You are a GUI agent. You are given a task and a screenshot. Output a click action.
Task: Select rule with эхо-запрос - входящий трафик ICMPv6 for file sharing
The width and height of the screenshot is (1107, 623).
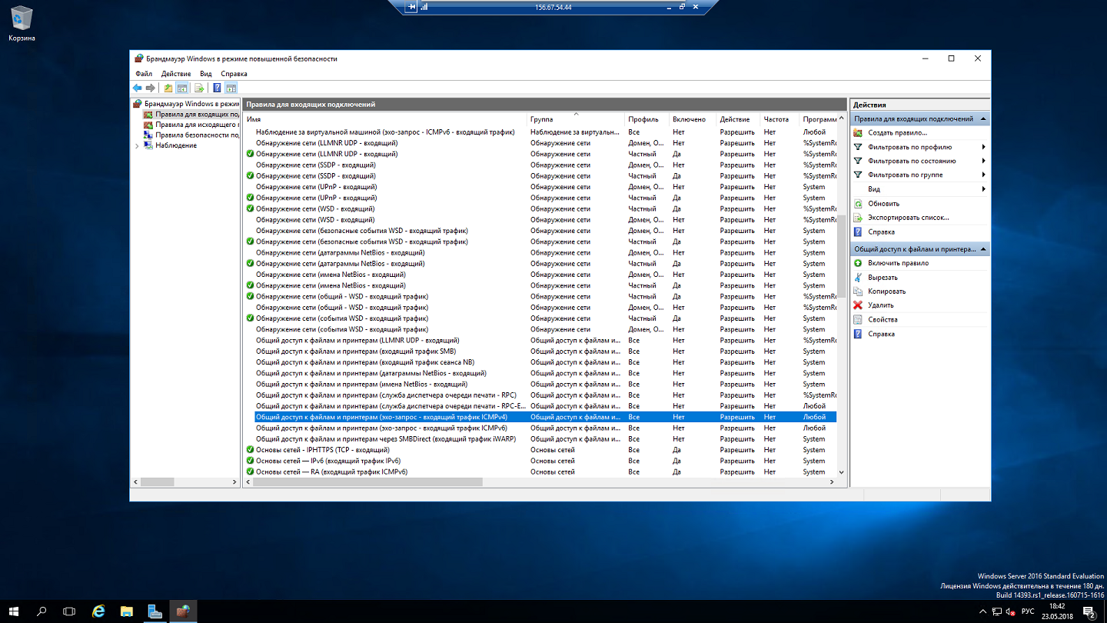click(381, 428)
